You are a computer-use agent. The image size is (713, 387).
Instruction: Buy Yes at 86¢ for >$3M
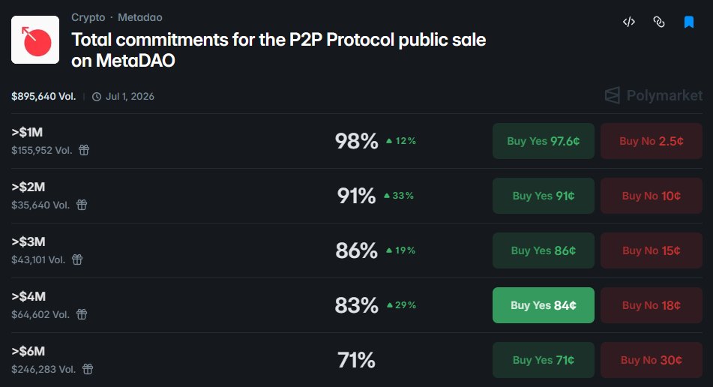(x=543, y=250)
